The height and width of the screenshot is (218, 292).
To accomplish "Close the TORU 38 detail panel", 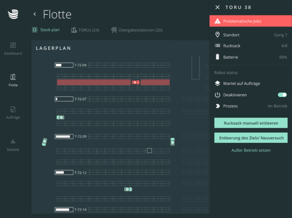I will (x=217, y=7).
